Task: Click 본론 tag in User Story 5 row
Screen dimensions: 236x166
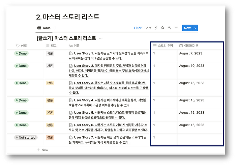Action: [x=50, y=113]
